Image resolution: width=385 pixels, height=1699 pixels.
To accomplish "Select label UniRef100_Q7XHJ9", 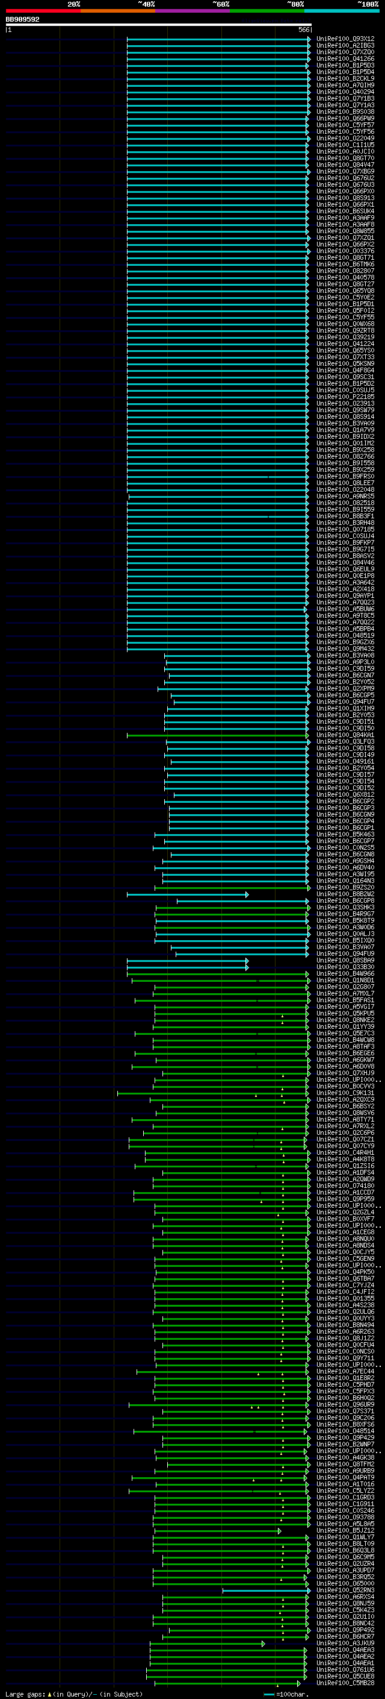I will (x=345, y=1073).
